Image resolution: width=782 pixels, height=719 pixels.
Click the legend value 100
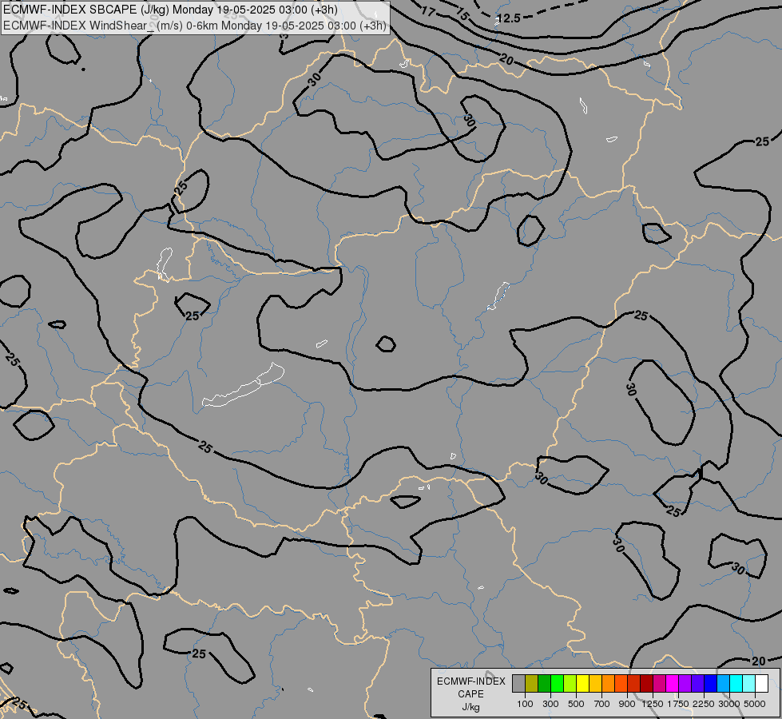click(525, 704)
